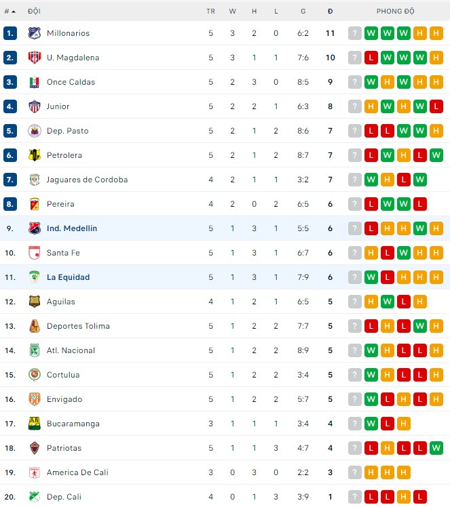The height and width of the screenshot is (507, 450).
Task: Click the Bucaramanga team badge
Action: point(34,424)
